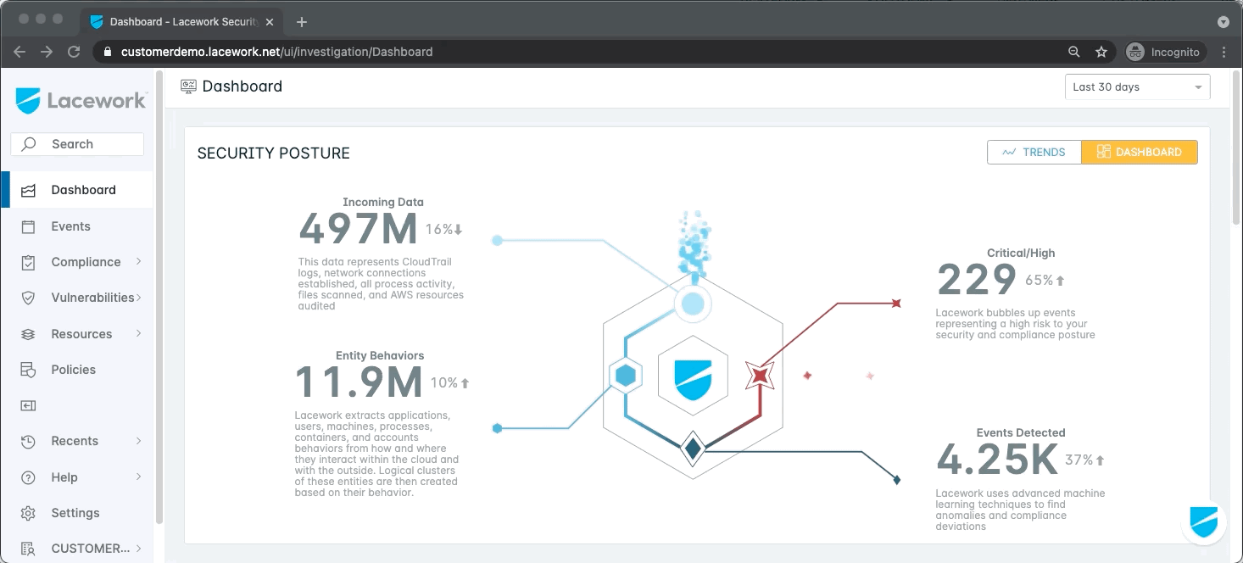Select Dashboard in the sidebar menu
Viewport: 1243px width, 563px height.
[83, 190]
